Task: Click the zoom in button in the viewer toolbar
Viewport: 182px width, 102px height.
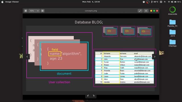Action: click(42, 11)
